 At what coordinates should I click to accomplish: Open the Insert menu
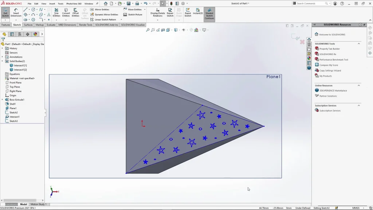52,4
